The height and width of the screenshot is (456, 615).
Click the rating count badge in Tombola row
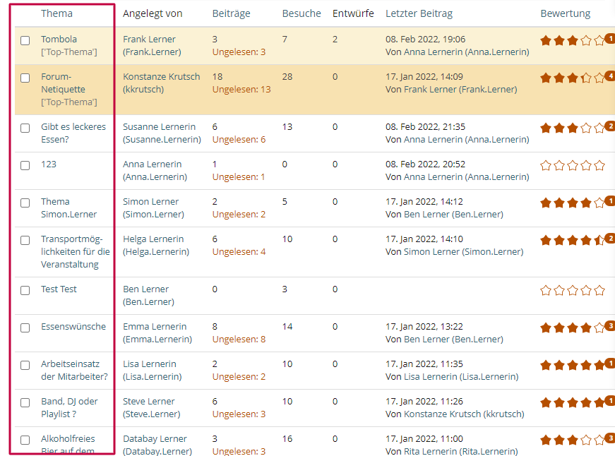tap(610, 39)
